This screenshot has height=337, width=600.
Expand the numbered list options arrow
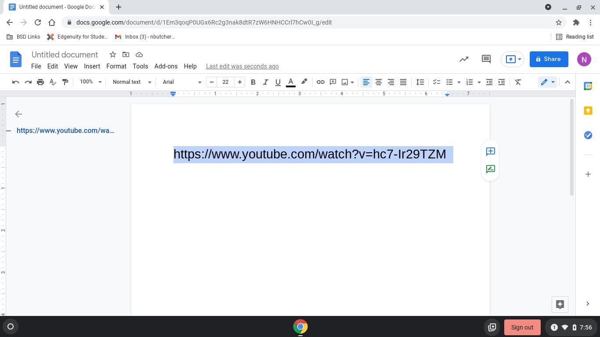pyautogui.click(x=479, y=82)
